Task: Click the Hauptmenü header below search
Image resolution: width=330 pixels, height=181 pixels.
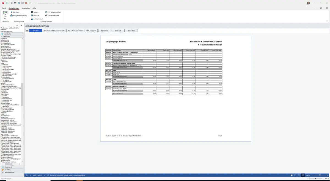Action: tap(12, 36)
